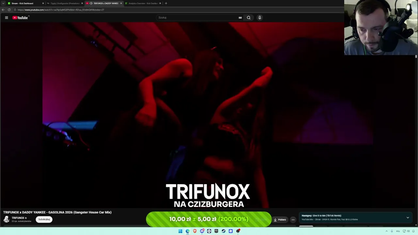Close the Tipply Konfigurator tab
The height and width of the screenshot is (235, 418).
(x=82, y=3)
